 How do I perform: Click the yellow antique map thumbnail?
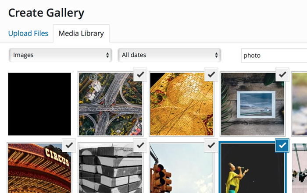[182, 104]
